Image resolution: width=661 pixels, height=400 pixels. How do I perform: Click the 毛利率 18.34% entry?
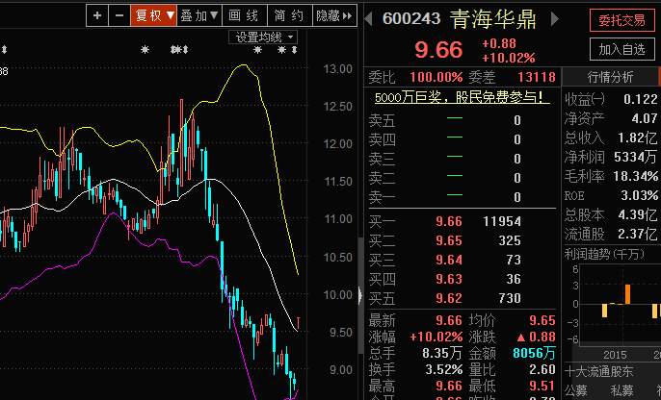point(611,176)
